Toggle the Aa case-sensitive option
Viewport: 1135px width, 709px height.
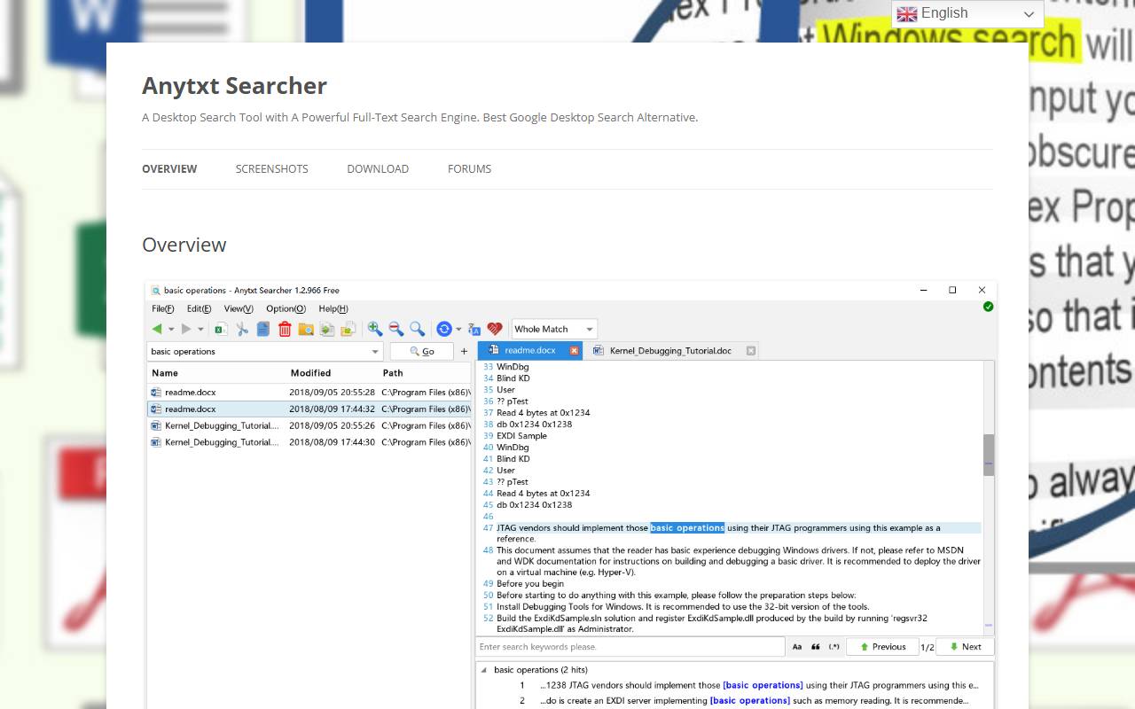coord(797,647)
